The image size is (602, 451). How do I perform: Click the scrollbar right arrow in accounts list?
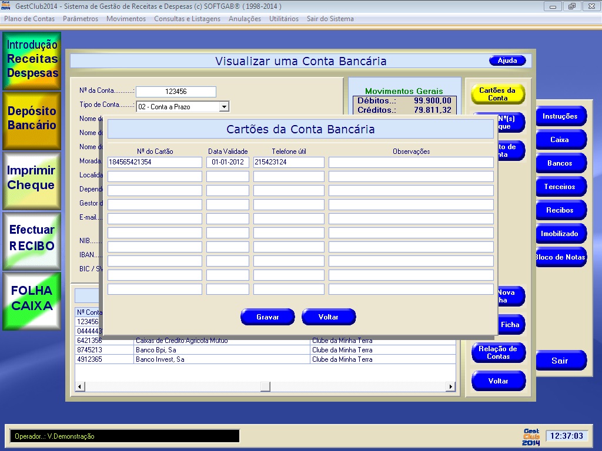pyautogui.click(x=451, y=386)
